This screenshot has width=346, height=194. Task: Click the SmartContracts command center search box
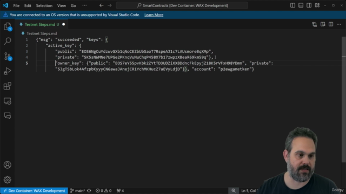click(182, 5)
